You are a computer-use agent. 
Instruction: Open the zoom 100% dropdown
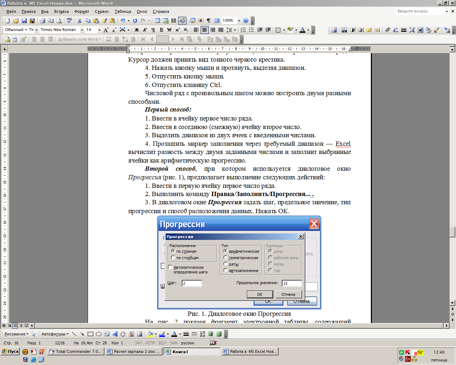[x=239, y=21]
